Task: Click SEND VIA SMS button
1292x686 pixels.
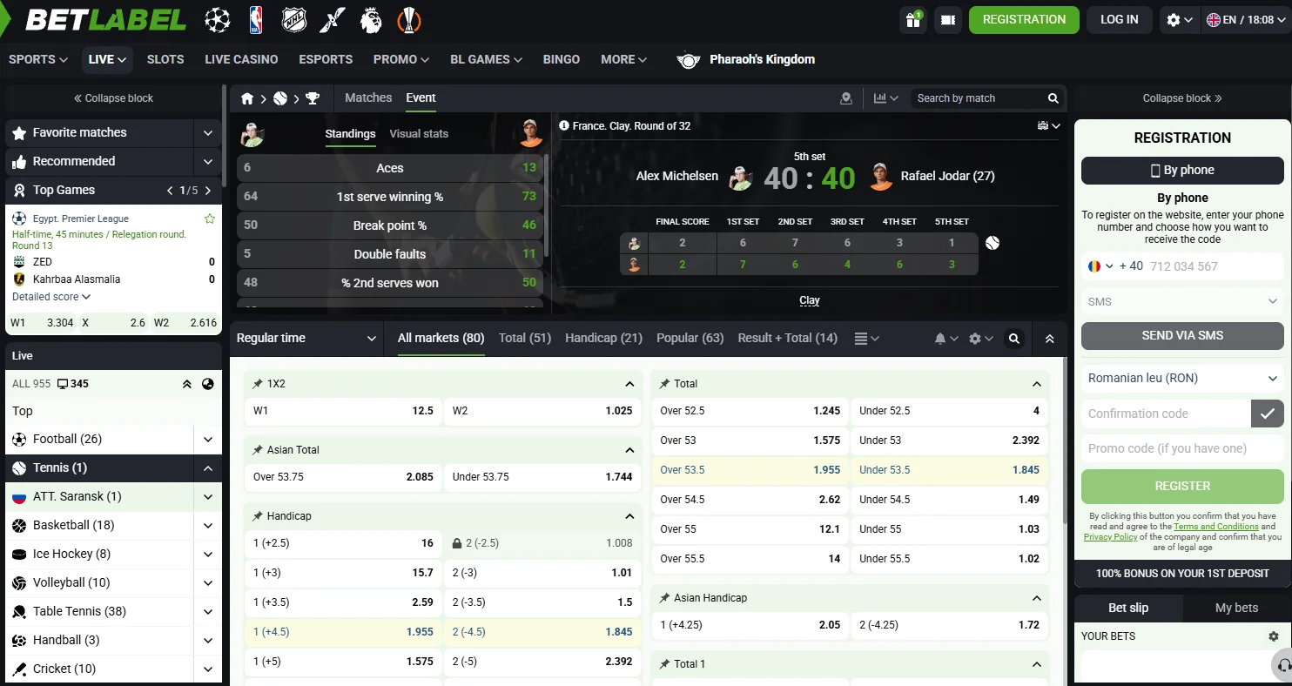Action: pyautogui.click(x=1182, y=336)
